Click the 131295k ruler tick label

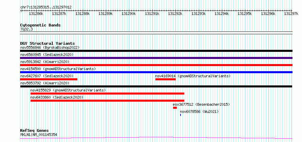(x=245, y=14)
